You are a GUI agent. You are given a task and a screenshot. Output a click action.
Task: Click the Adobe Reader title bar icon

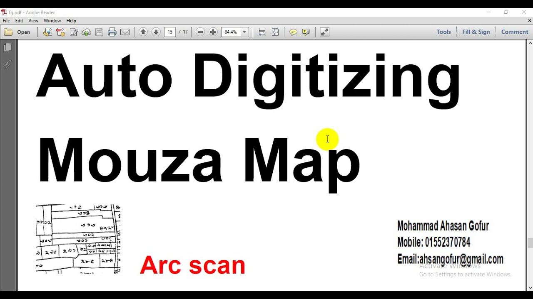4,12
